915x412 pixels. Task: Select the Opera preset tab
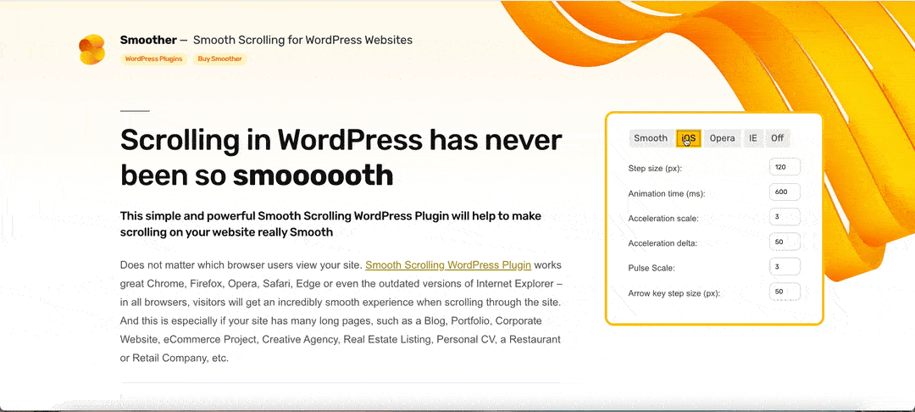point(722,138)
